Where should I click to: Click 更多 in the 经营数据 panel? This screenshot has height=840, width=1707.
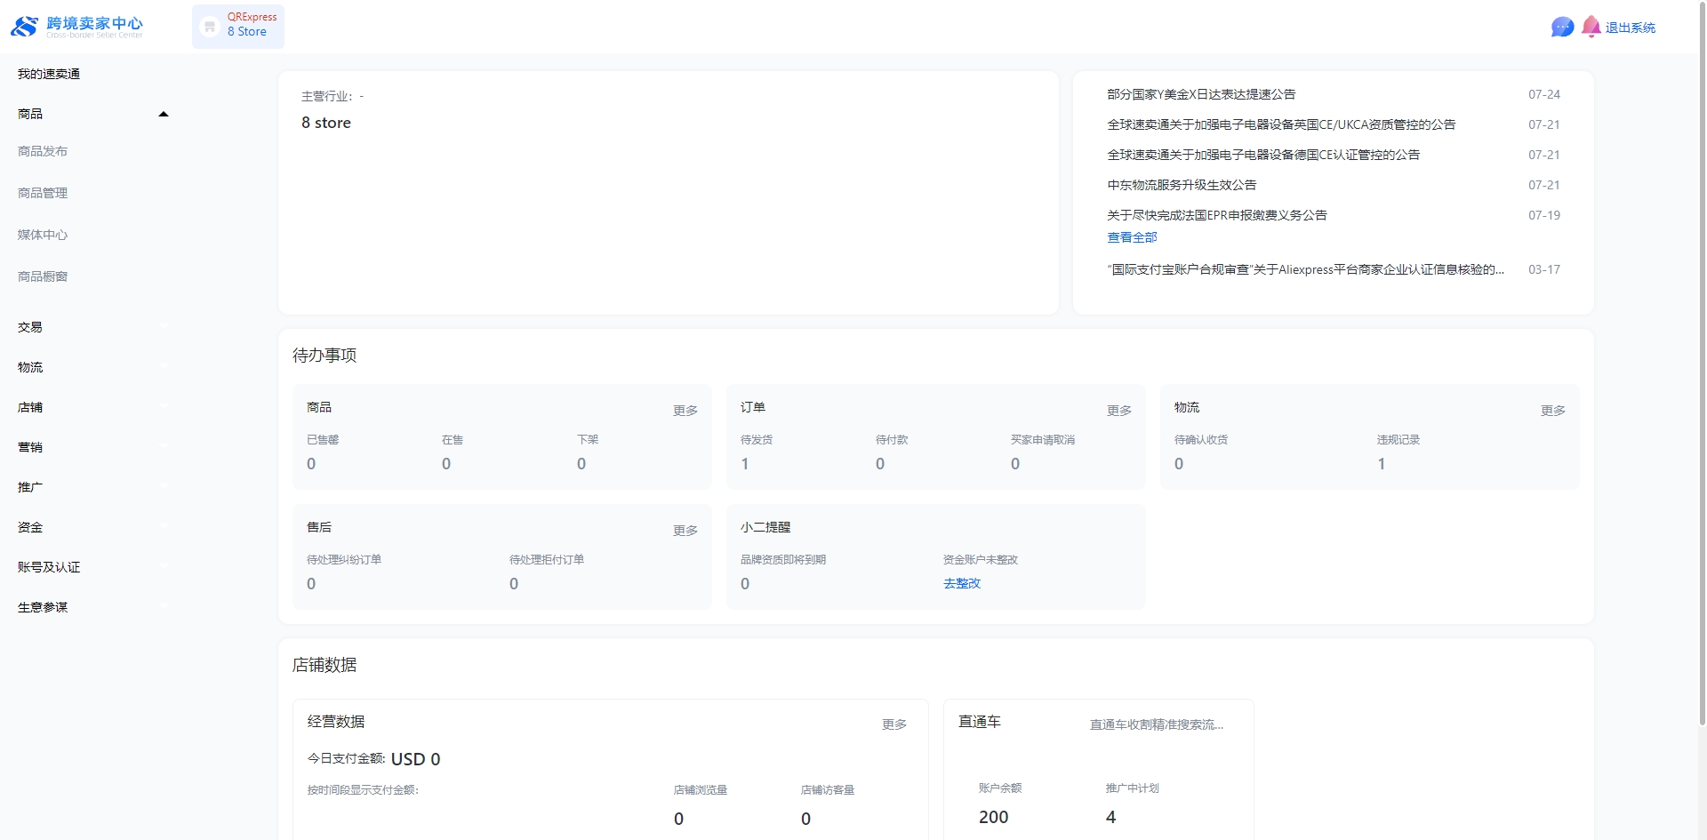[x=894, y=724]
